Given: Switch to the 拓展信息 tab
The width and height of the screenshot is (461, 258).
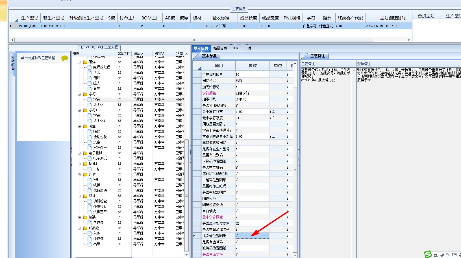Looking at the screenshot, I should tap(220, 48).
